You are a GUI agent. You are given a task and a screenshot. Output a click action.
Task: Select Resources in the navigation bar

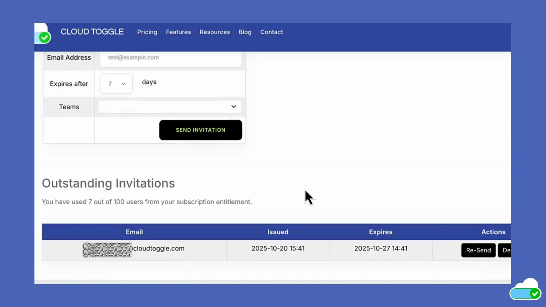[215, 32]
